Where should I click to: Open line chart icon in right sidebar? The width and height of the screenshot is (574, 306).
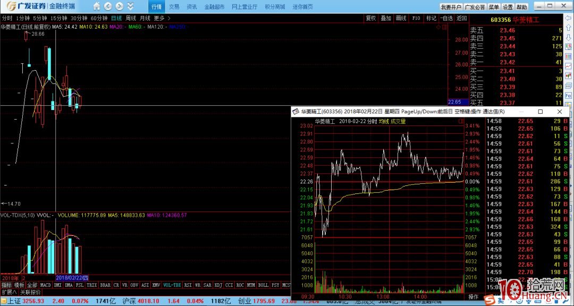pos(568,66)
